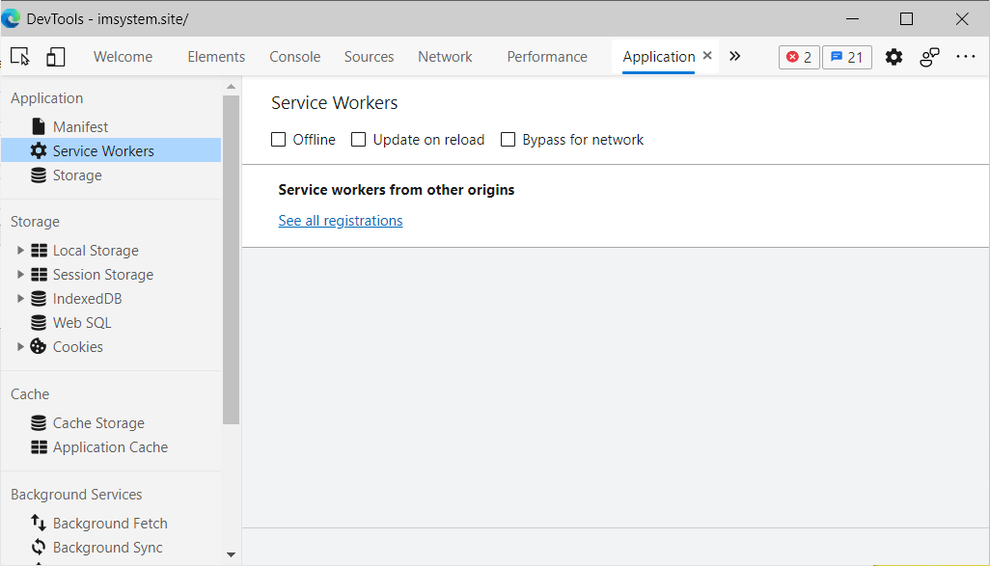Open the Console tab

[x=294, y=56]
